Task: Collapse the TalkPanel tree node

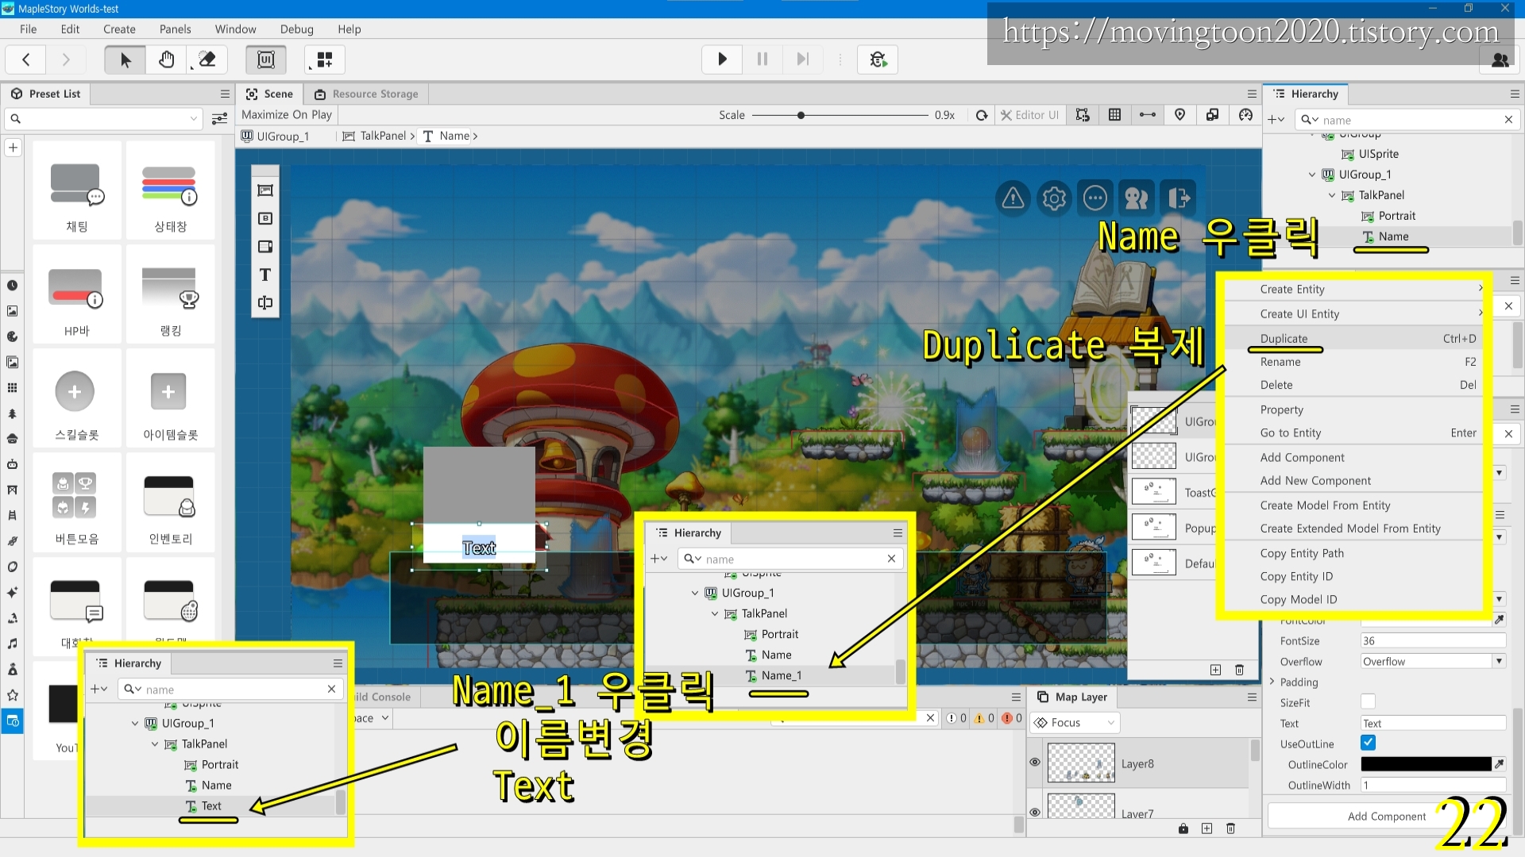Action: coord(1332,195)
